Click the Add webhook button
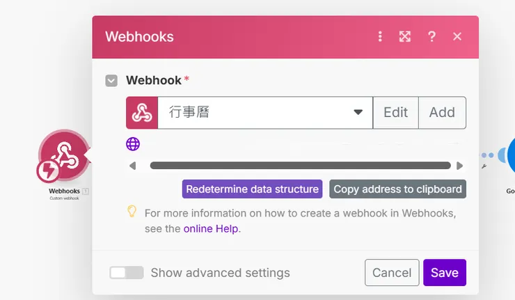Viewport: 515px width, 300px height. tap(442, 113)
